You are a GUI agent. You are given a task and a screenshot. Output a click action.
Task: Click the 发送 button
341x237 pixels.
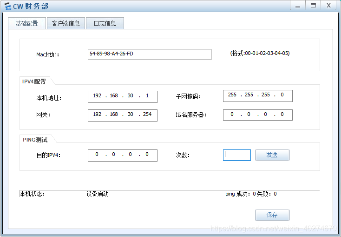[x=272, y=155]
